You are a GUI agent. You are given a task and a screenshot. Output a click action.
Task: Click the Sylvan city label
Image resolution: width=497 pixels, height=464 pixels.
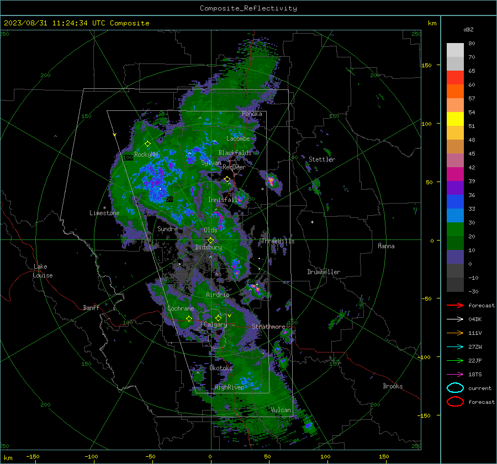[211, 163]
